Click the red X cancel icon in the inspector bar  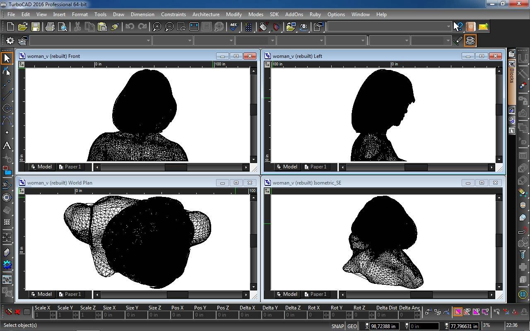(17, 312)
